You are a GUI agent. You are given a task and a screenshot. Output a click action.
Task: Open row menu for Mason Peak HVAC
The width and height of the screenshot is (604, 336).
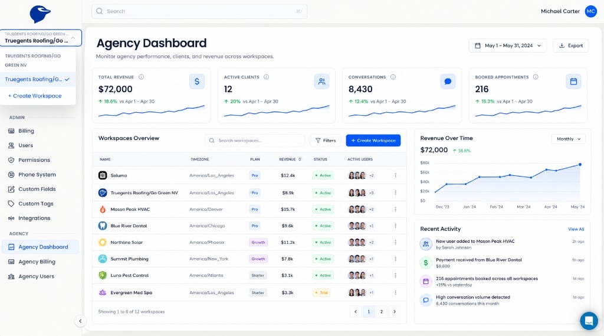point(395,209)
